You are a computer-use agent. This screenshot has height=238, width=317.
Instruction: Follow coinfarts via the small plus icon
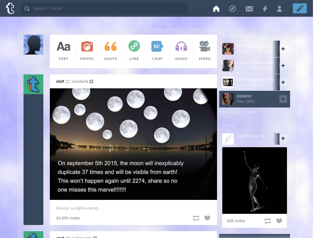point(91,82)
